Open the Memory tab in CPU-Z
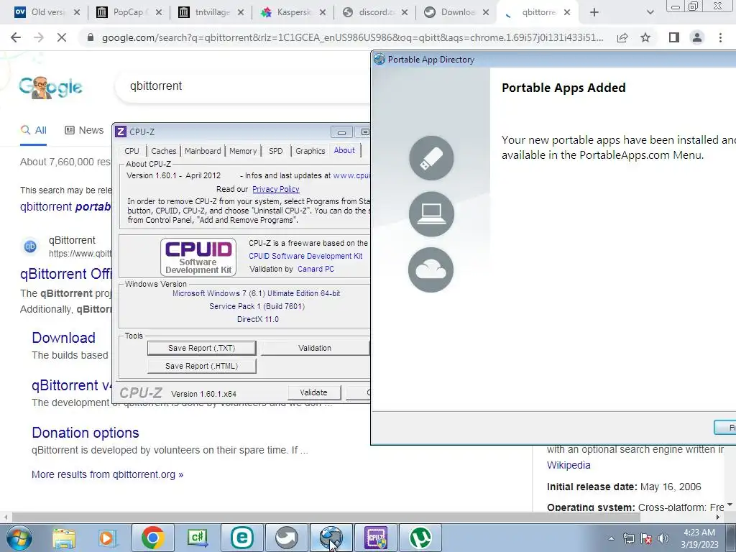736x552 pixels. 243,151
